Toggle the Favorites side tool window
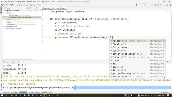172x97 pixels. tap(1, 87)
